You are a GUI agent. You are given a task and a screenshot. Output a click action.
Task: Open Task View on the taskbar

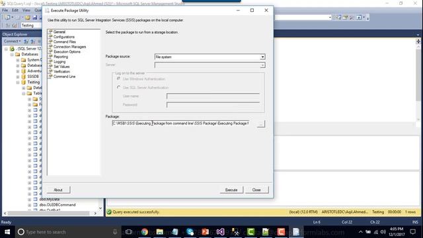coord(129,232)
